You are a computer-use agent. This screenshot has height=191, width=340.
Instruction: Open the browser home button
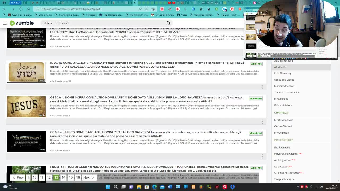28,9
